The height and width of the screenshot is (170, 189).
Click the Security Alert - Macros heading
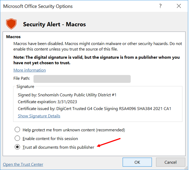coord(54,24)
